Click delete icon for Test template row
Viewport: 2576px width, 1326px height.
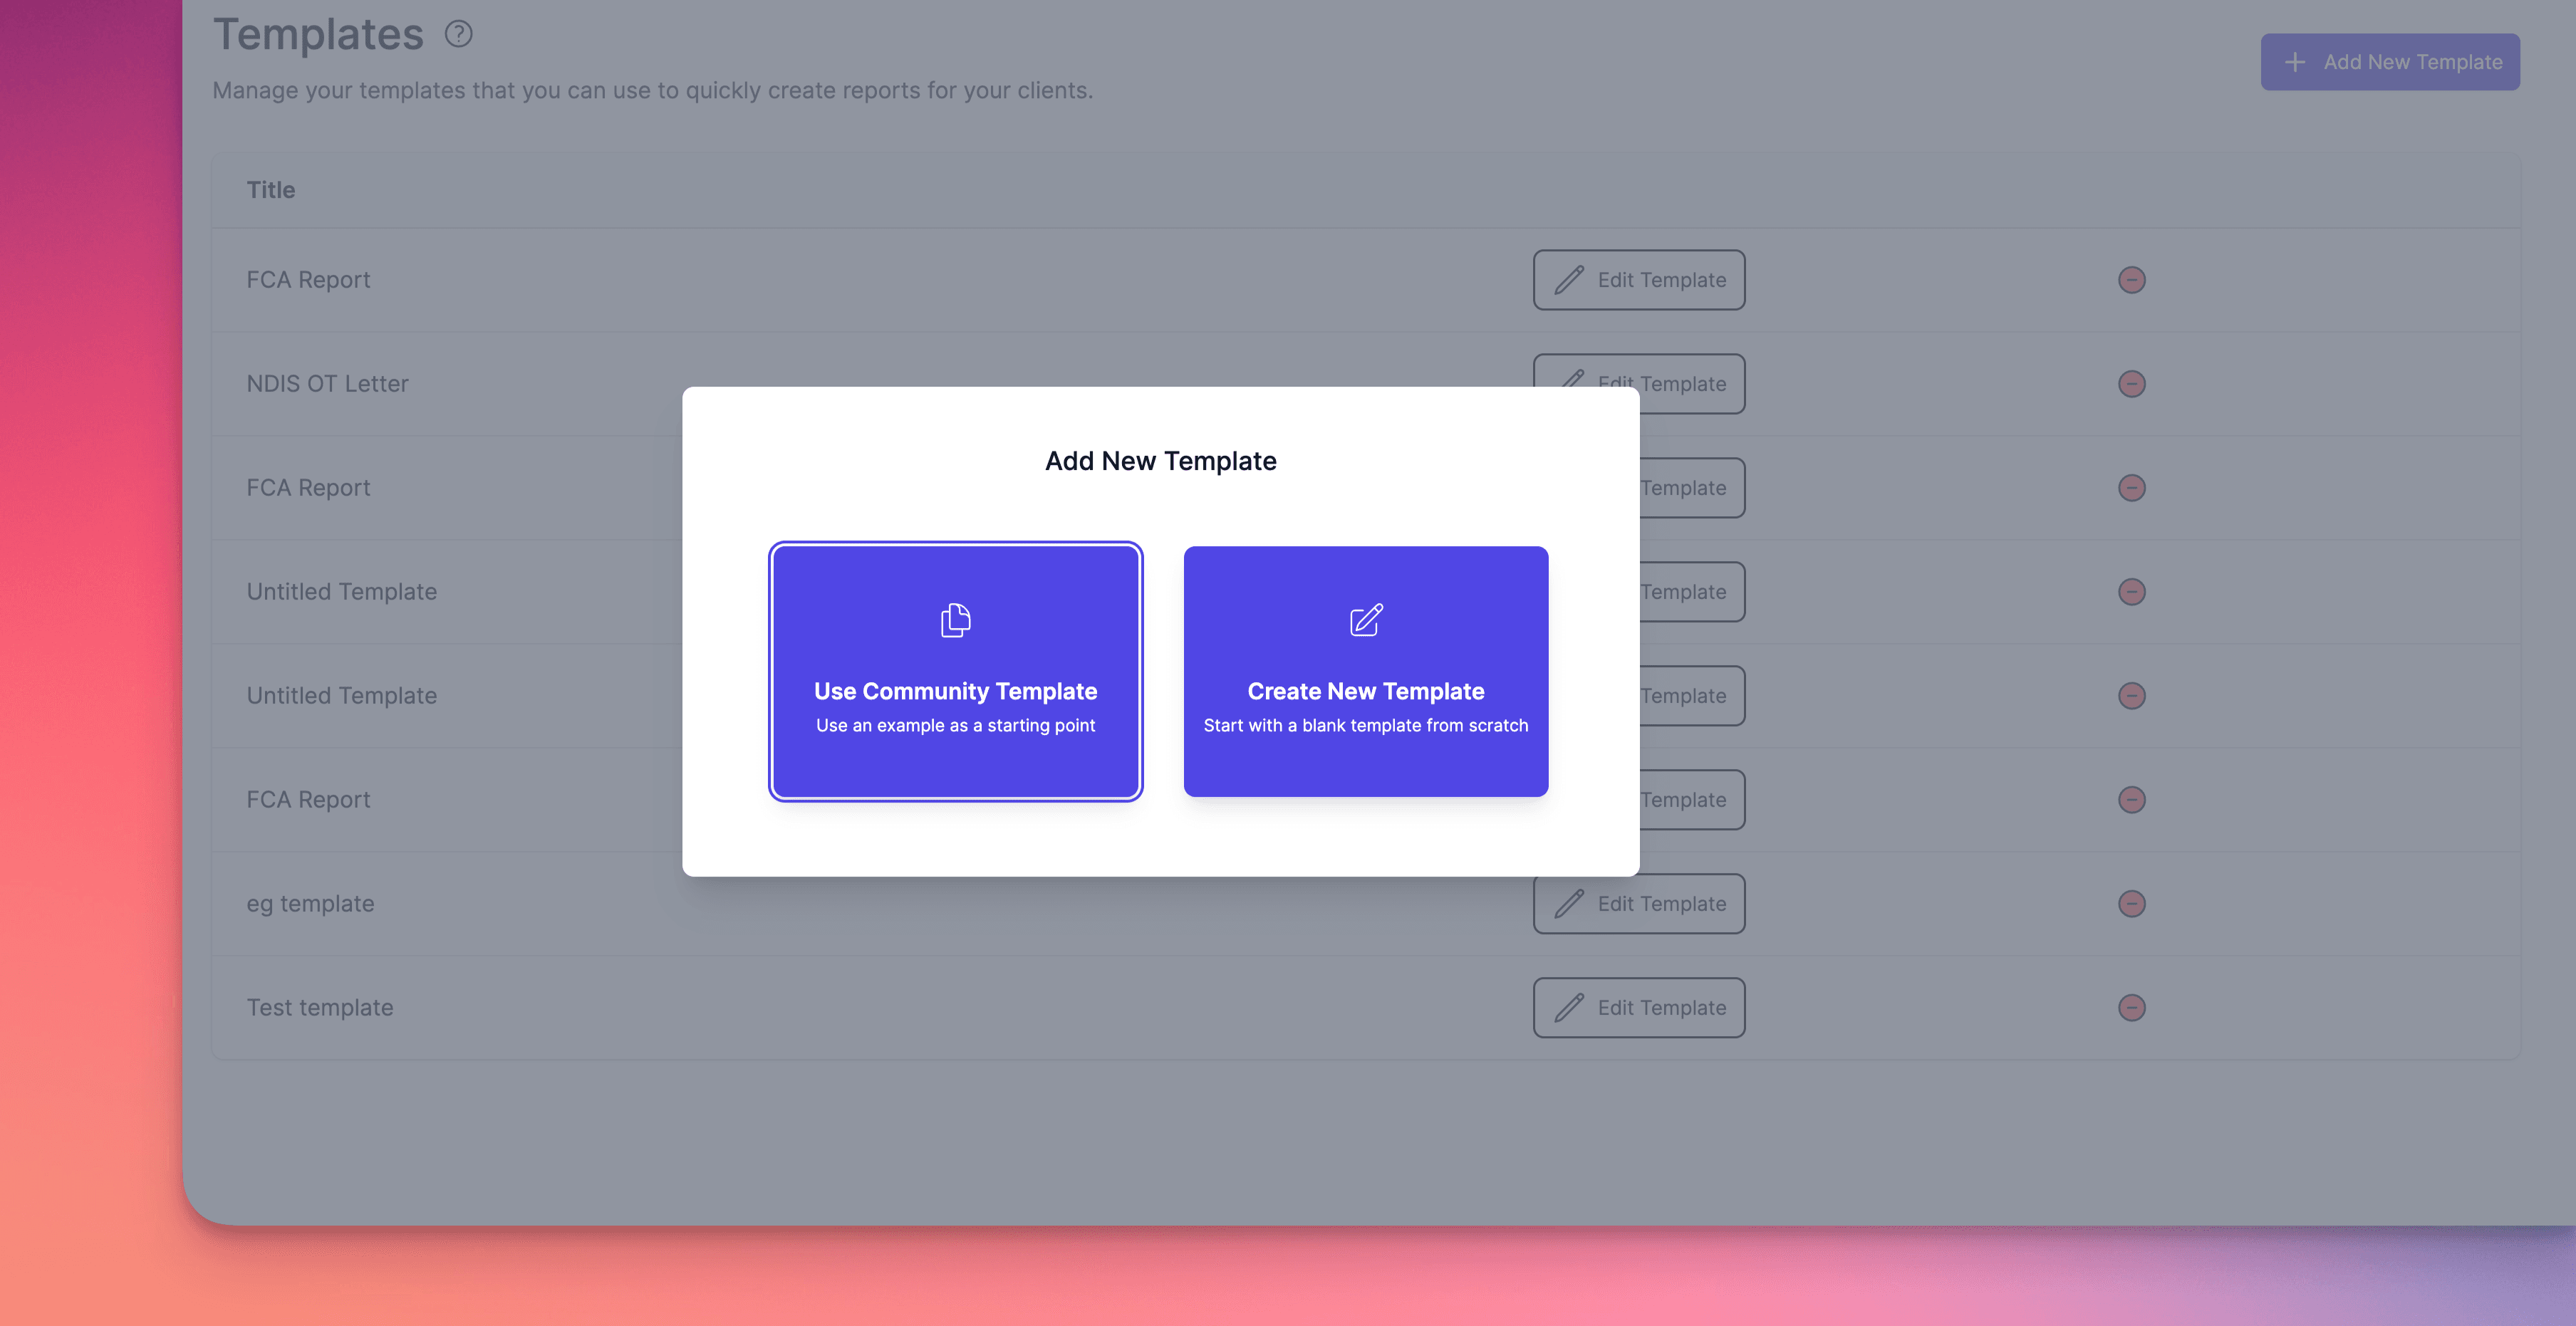[2131, 1008]
